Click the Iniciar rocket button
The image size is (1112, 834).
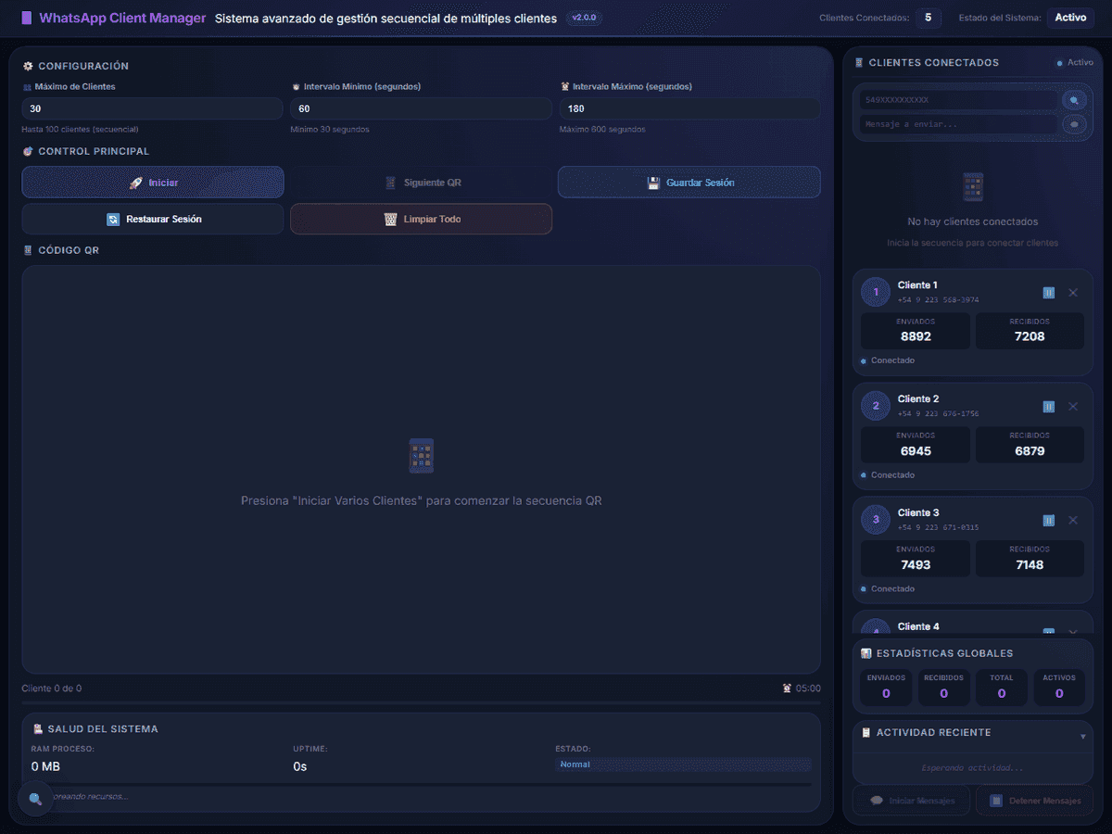(153, 183)
